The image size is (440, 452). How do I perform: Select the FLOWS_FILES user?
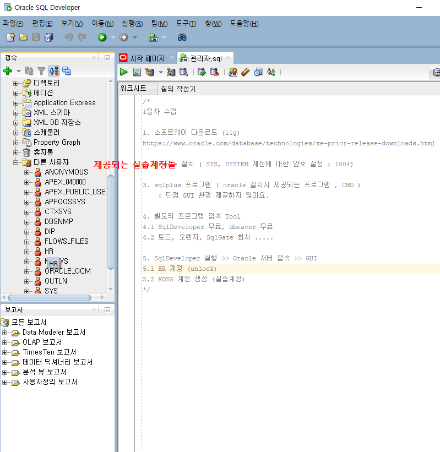coord(67,241)
